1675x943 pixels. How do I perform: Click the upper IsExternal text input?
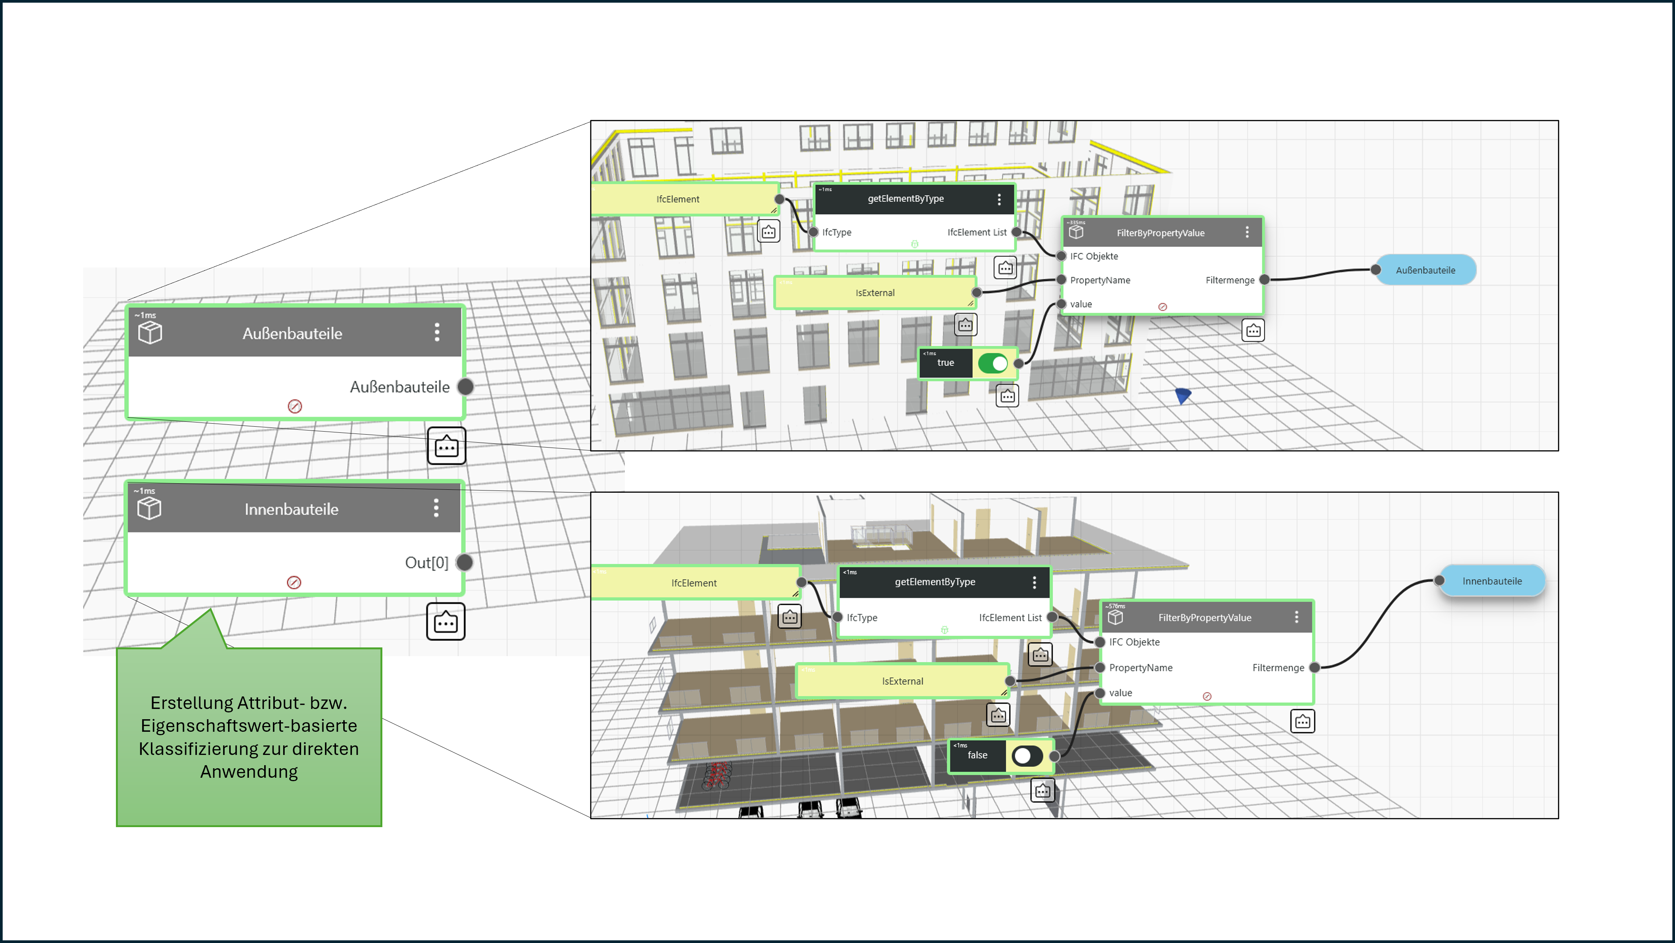pos(875,293)
